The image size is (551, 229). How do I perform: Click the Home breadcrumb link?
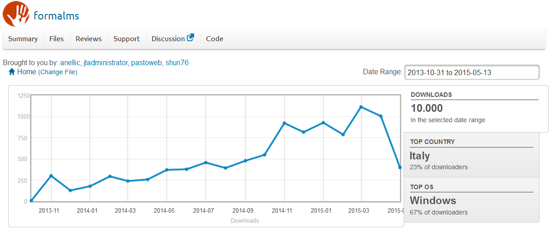[x=26, y=72]
